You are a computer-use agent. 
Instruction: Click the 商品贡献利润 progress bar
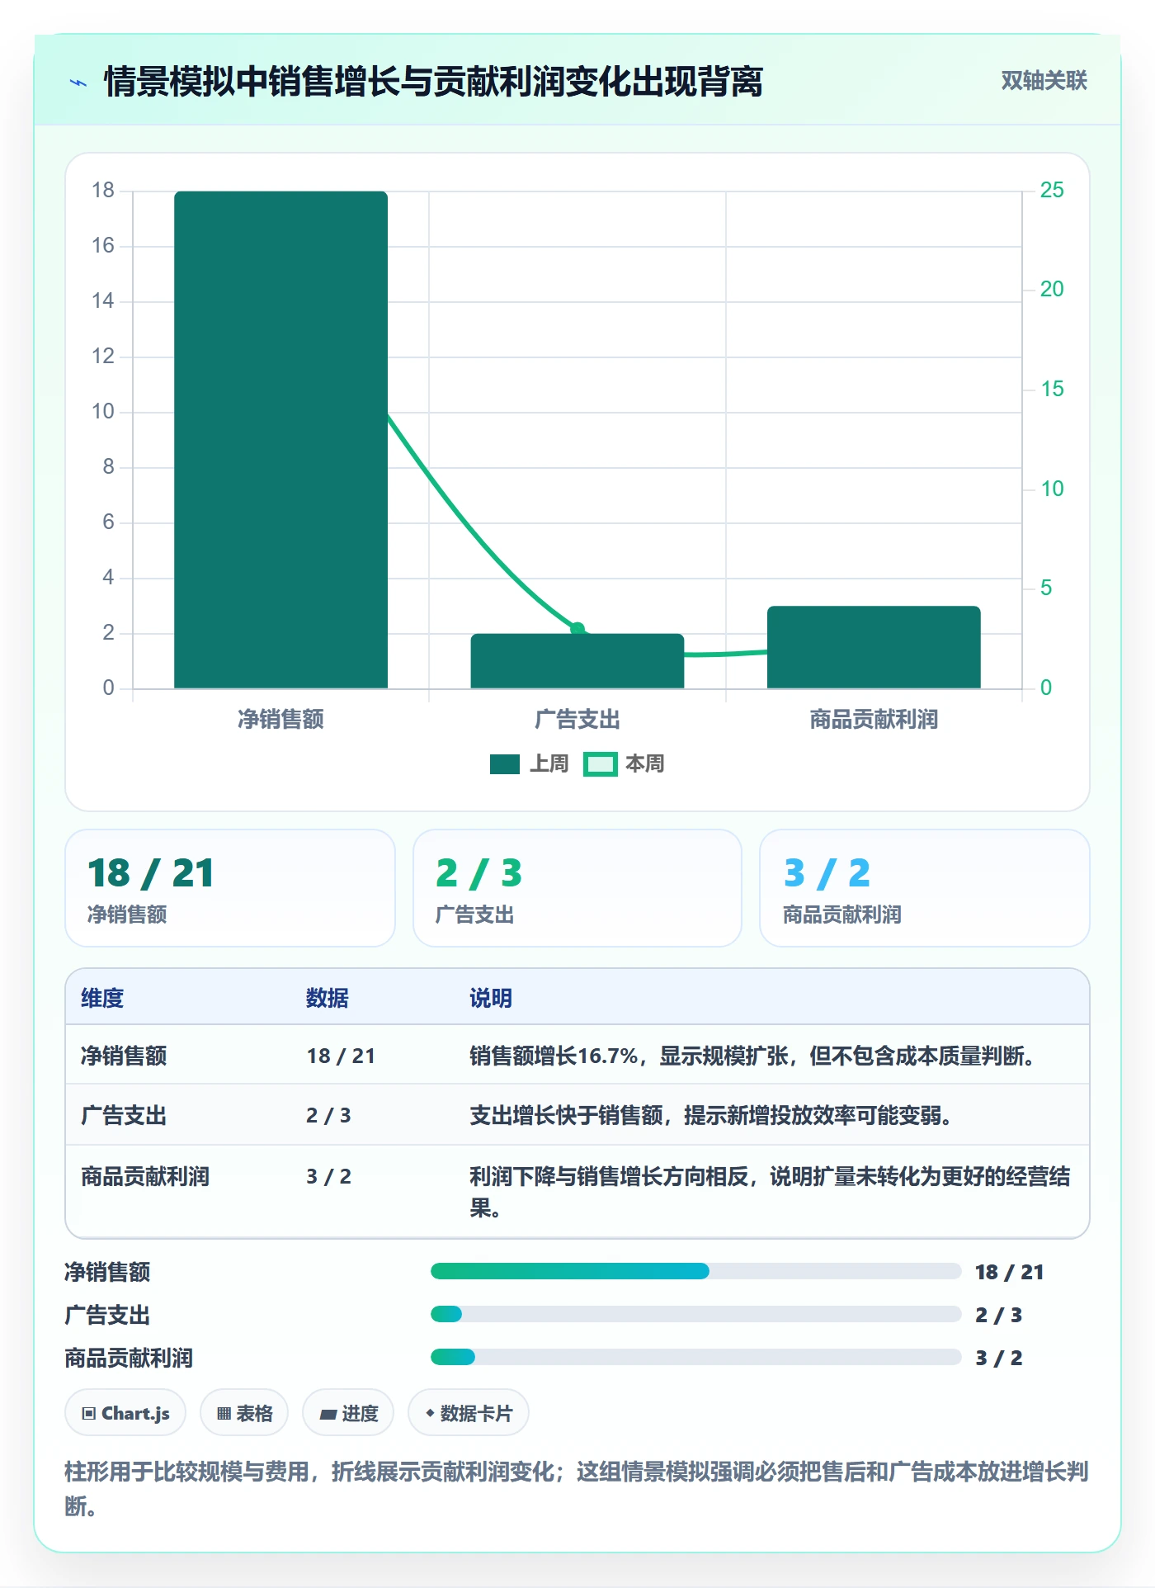coord(695,1357)
